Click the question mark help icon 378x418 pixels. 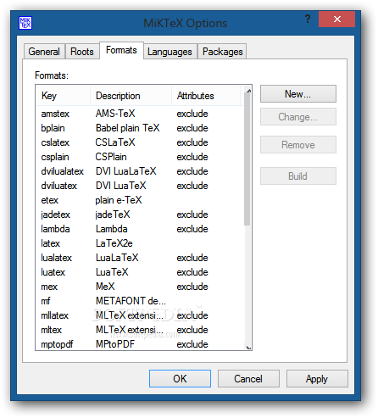pos(308,20)
